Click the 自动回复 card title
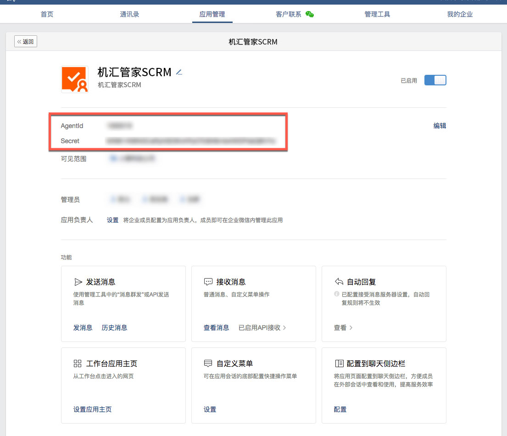507x436 pixels. tap(361, 282)
